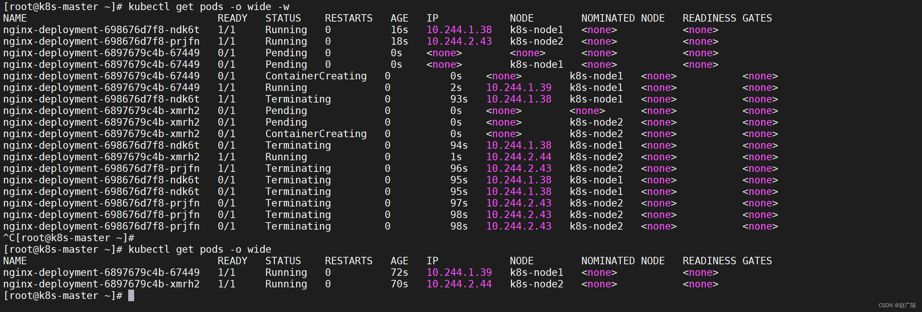The image size is (922, 312).
Task: Click the block cursor at the last prompt
Action: [x=131, y=296]
